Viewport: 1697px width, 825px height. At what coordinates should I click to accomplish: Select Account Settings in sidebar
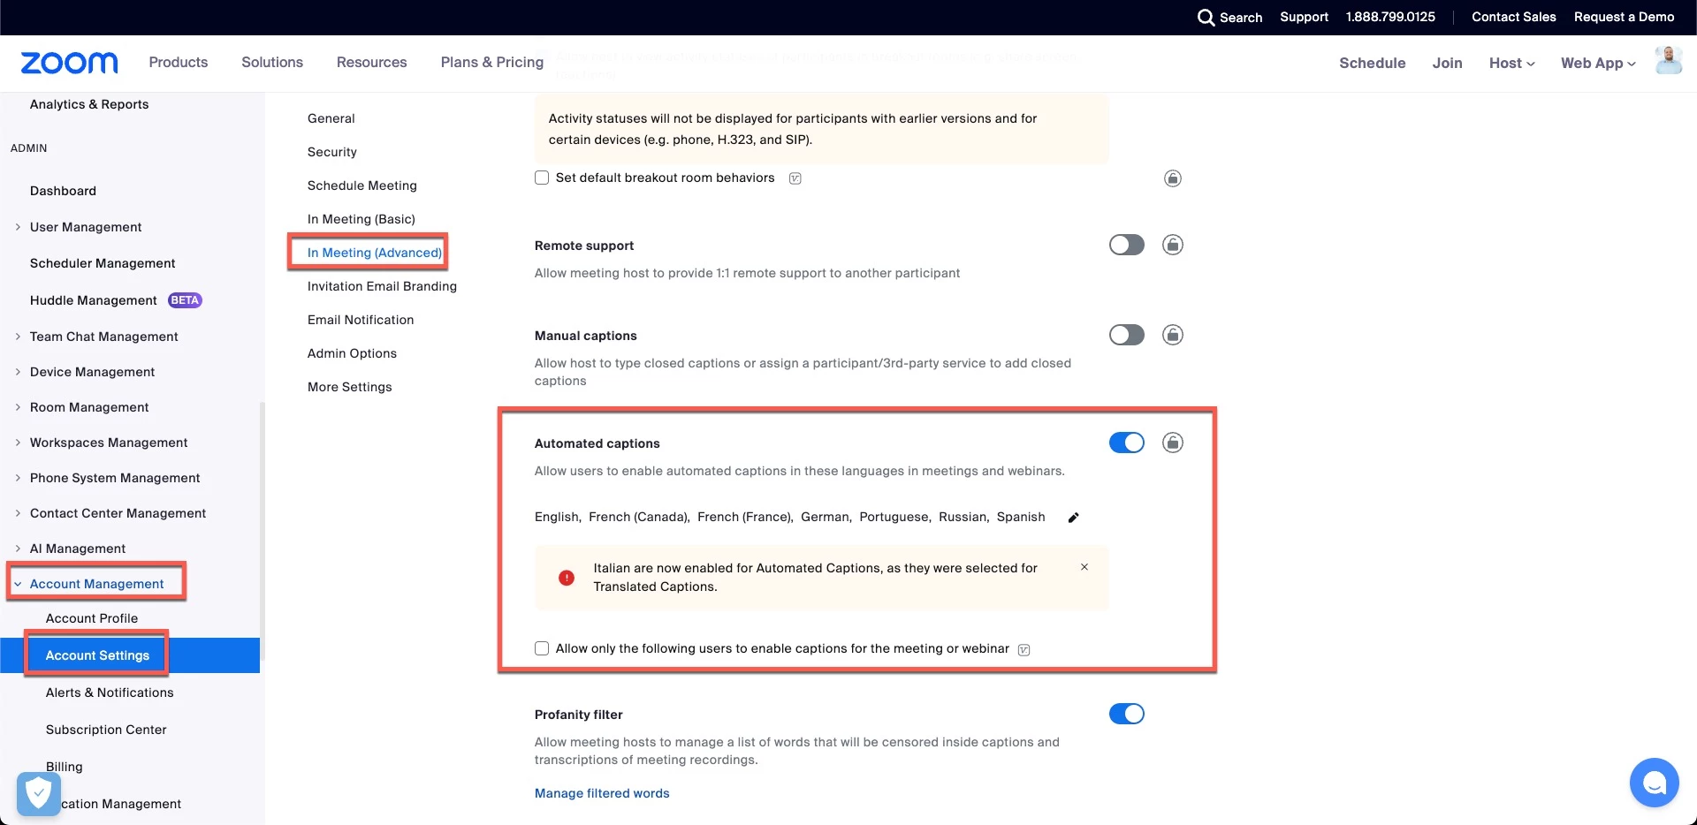click(97, 655)
